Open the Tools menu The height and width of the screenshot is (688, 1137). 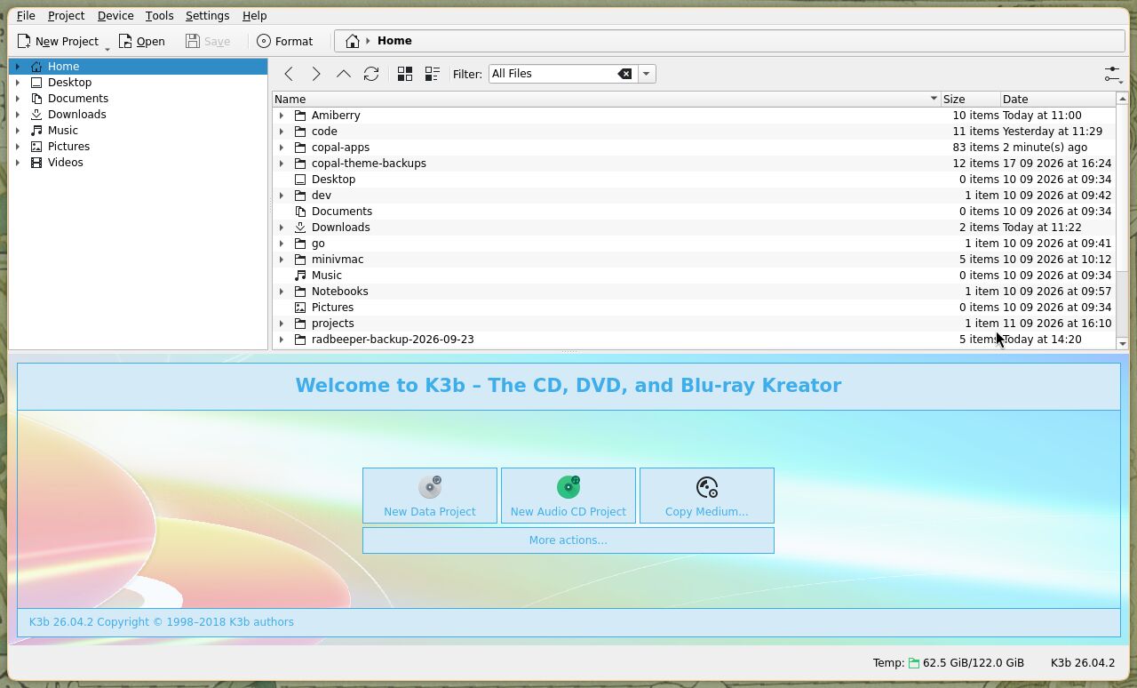(159, 16)
